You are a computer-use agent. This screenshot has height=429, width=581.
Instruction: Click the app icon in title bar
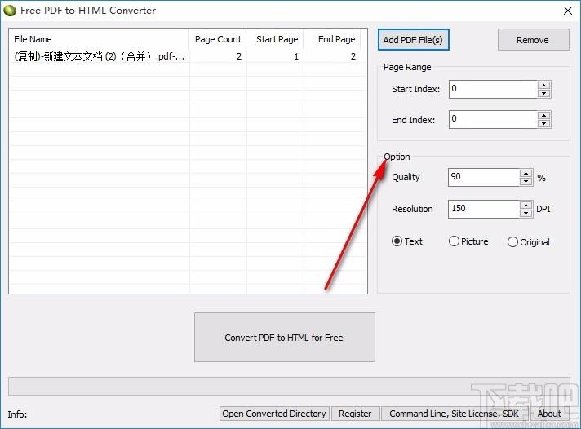pos(10,11)
